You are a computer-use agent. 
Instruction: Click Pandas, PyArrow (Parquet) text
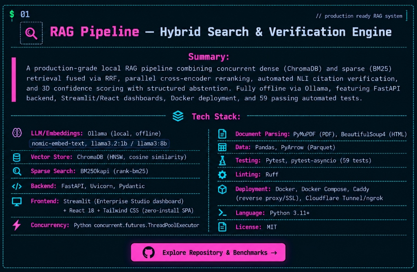click(x=295, y=147)
